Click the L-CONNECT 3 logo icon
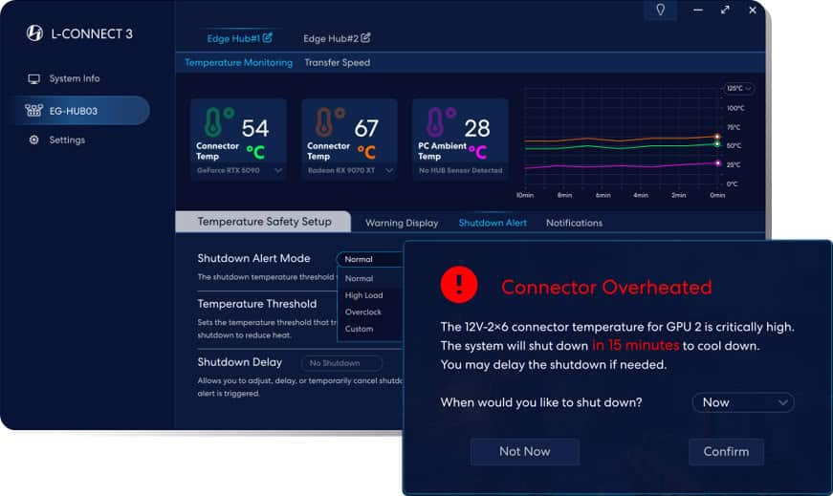Viewport: 833px width, 496px height. 35,32
